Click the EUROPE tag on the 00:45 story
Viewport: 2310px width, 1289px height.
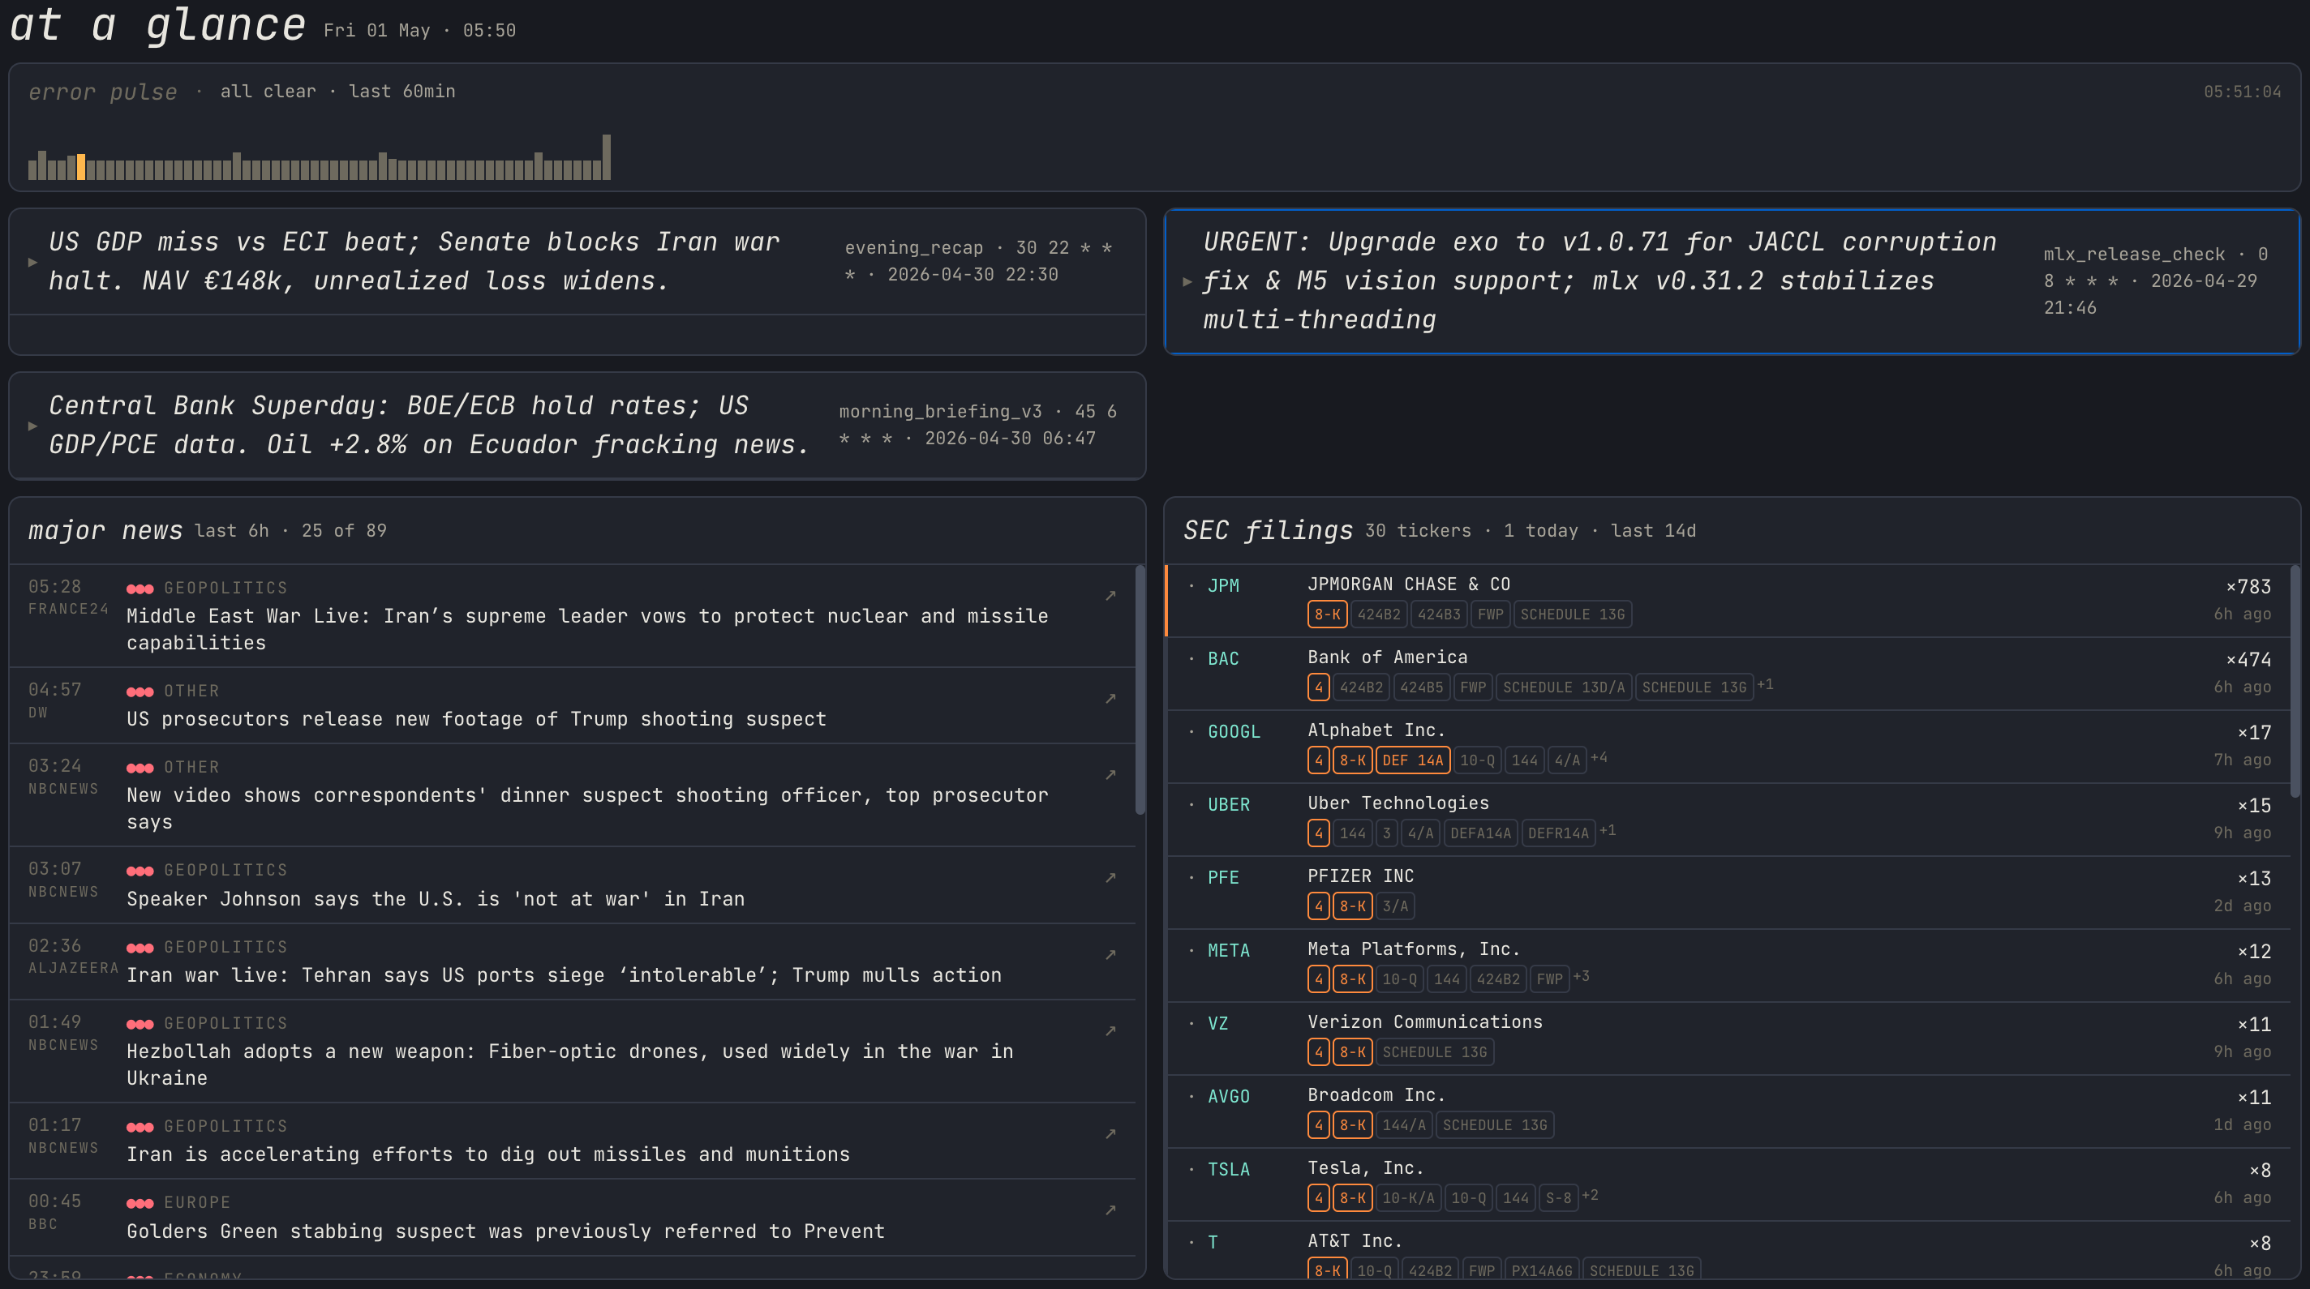click(x=197, y=1203)
